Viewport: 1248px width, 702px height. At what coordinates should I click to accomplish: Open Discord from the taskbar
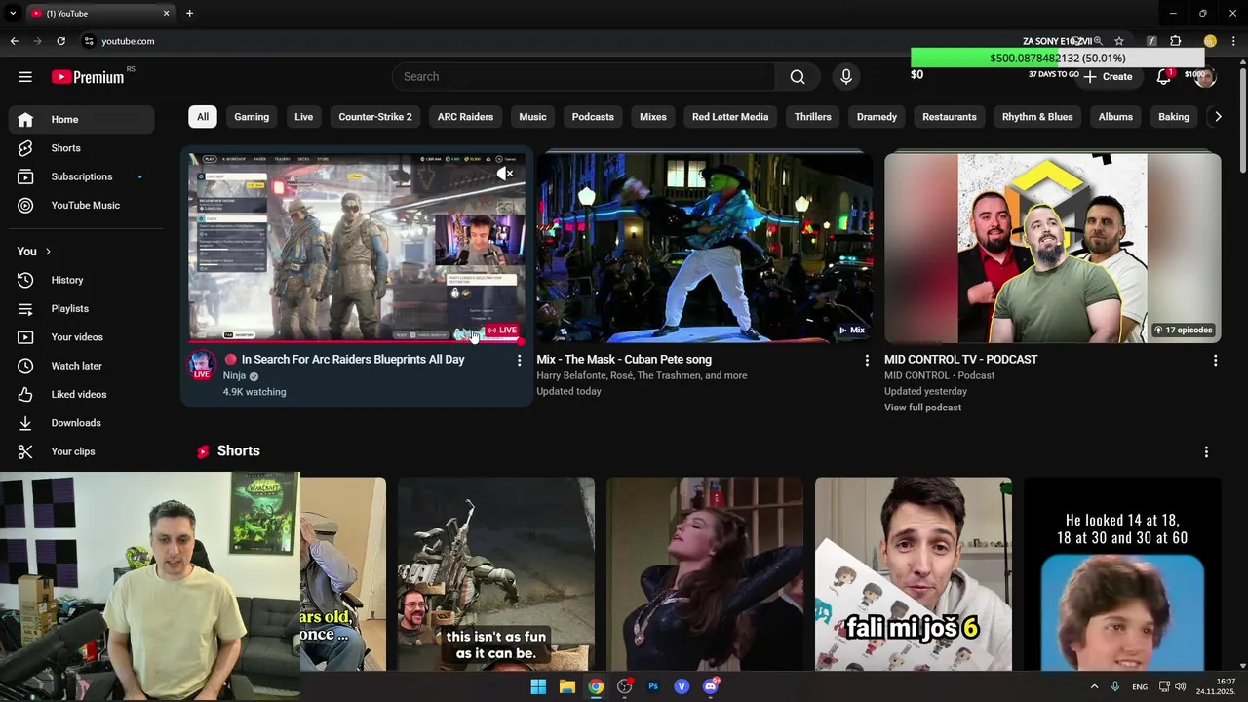point(711,686)
